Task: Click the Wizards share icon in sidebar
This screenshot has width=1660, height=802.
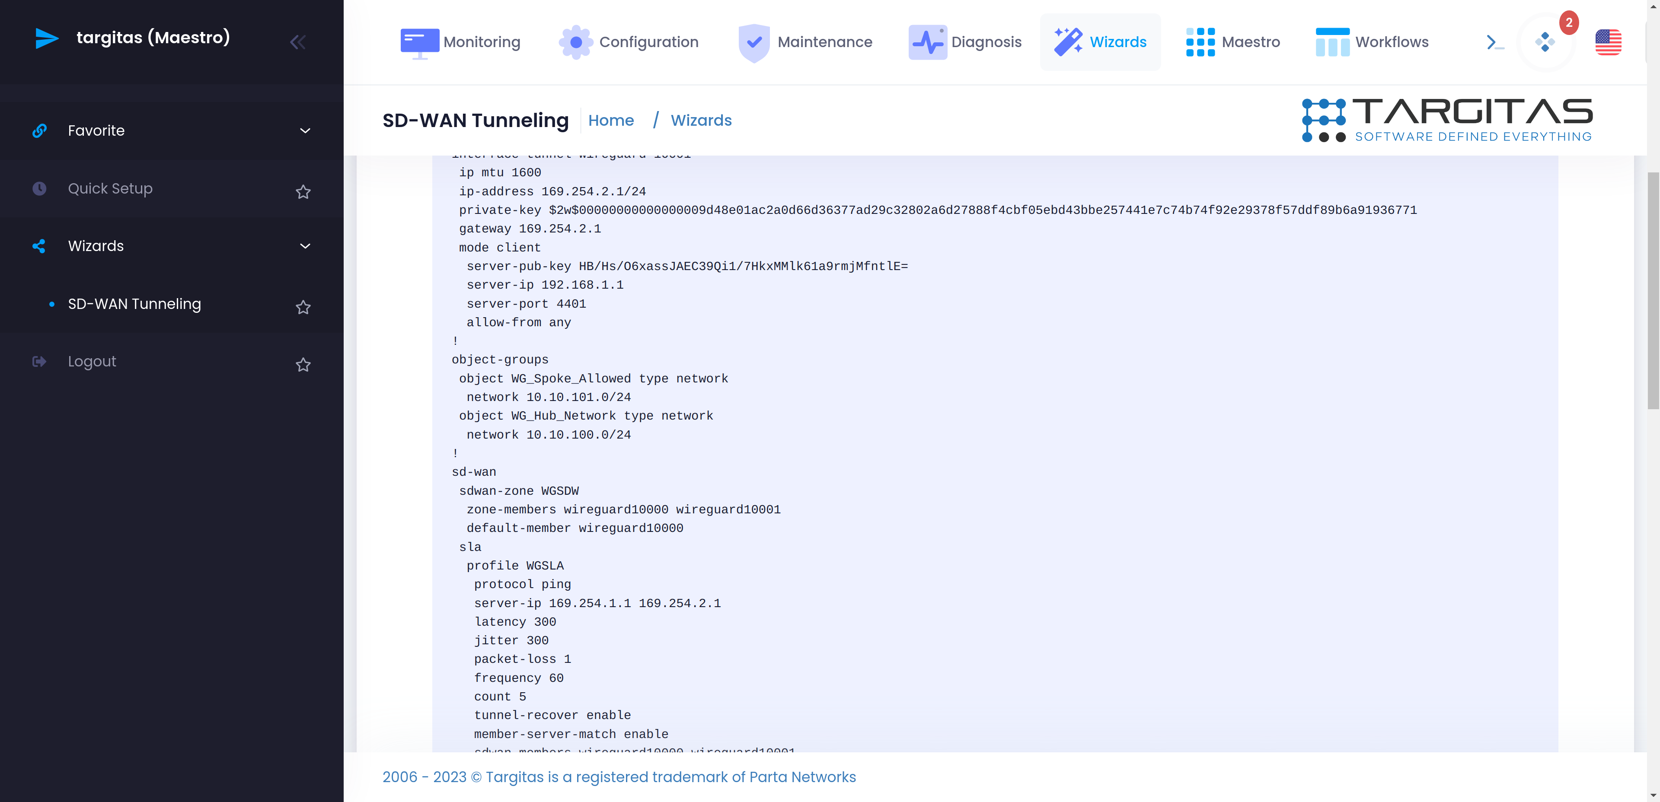Action: (x=39, y=246)
